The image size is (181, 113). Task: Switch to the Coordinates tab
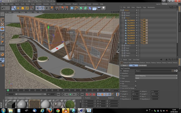coord(143,65)
